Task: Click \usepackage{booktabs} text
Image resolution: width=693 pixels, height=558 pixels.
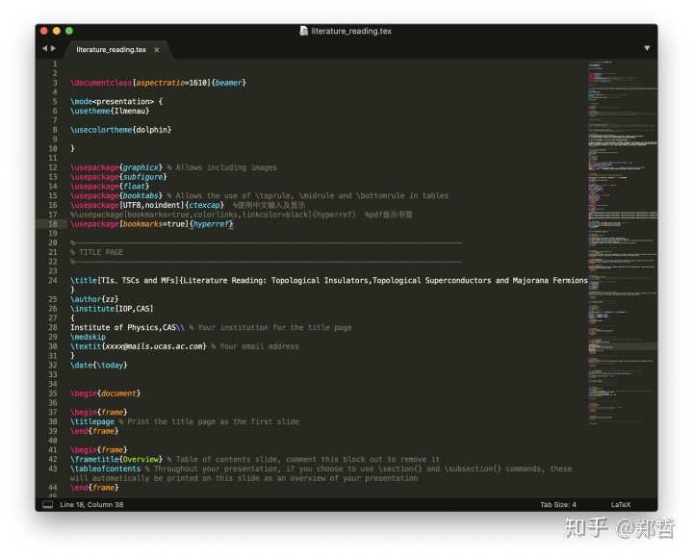Action: [x=116, y=195]
